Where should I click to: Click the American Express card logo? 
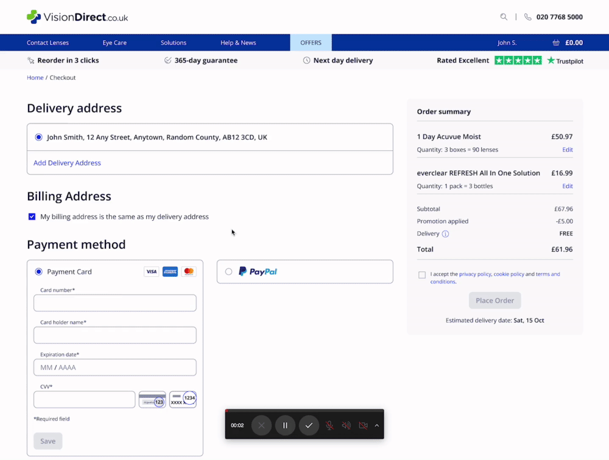tap(170, 272)
